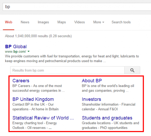Open the Investors sitelink
Screen dimensions: 151x136
click(91, 99)
